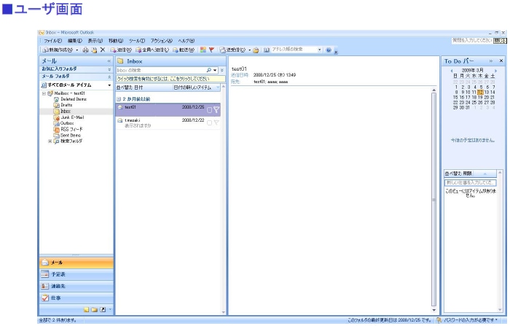This screenshot has width=510, height=326.
Task: Open the dropdown arrow beside 新規作成
Action: pos(76,50)
